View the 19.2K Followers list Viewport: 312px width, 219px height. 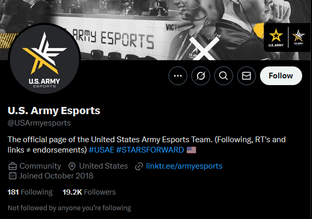(89, 192)
